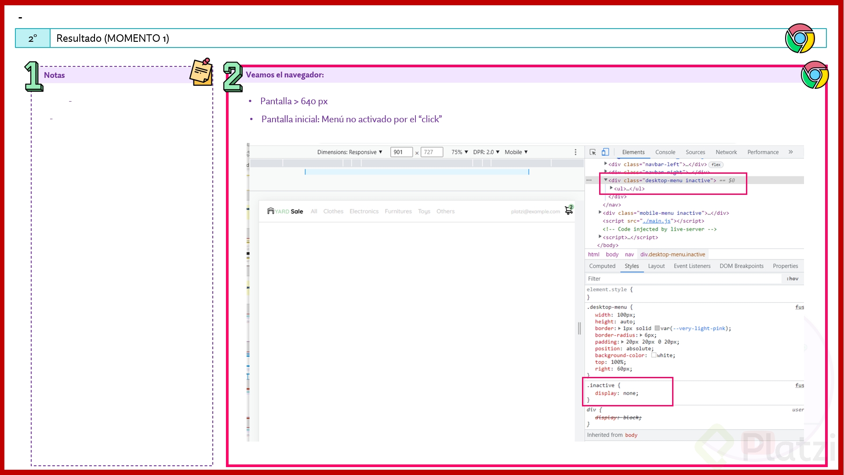Collapse the desktop-menu inactive div node

[x=606, y=180]
